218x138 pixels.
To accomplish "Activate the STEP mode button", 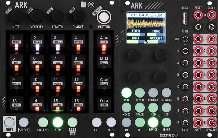I will (x=58, y=122).
